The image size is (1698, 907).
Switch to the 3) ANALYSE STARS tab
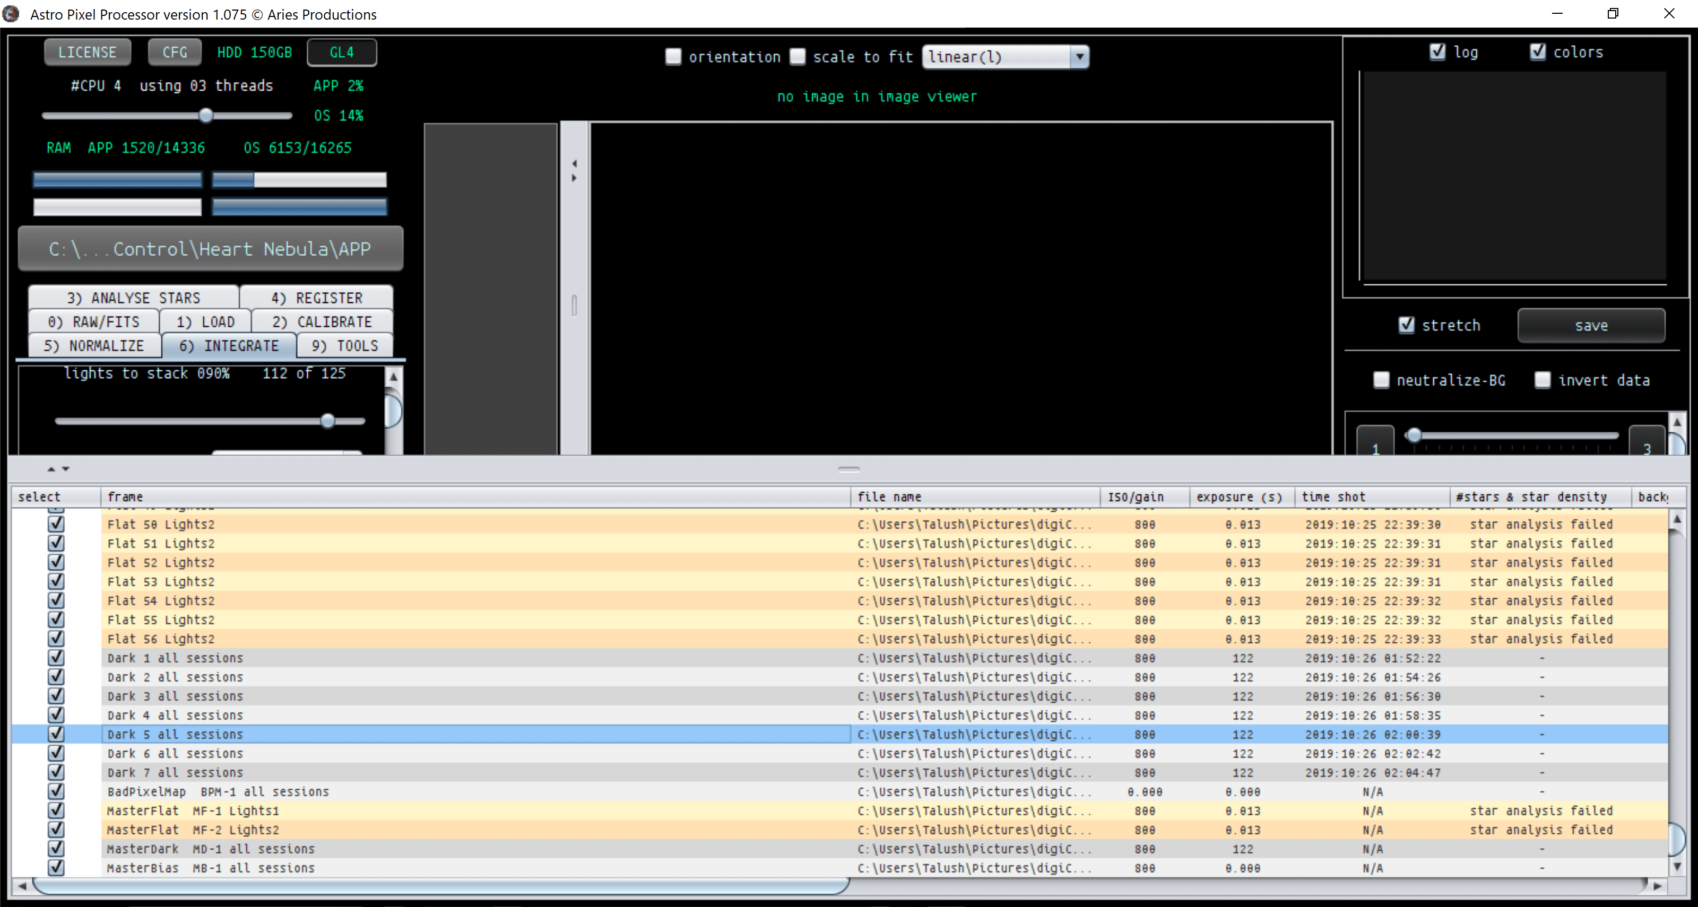[x=133, y=298]
